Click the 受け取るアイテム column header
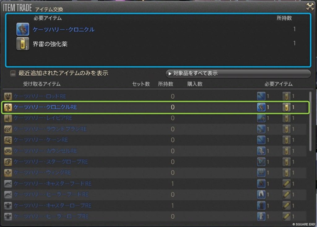 coord(42,84)
